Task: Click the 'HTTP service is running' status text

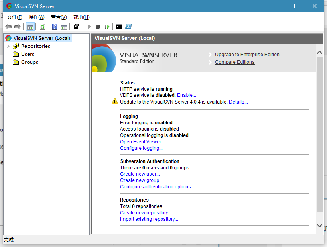Action: pos(146,89)
